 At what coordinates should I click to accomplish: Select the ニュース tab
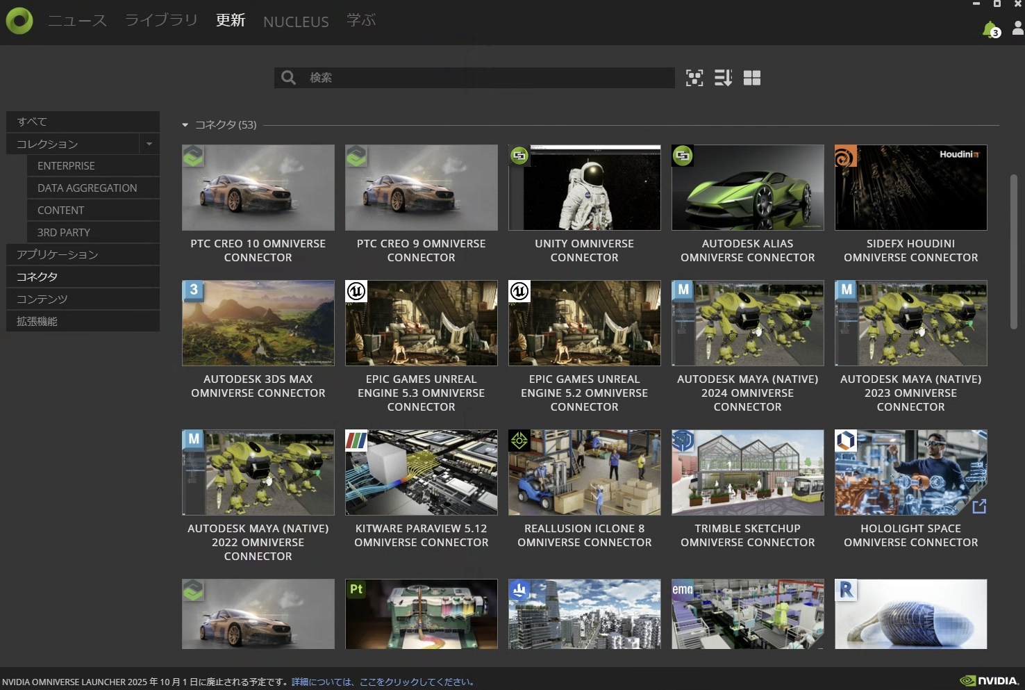77,20
